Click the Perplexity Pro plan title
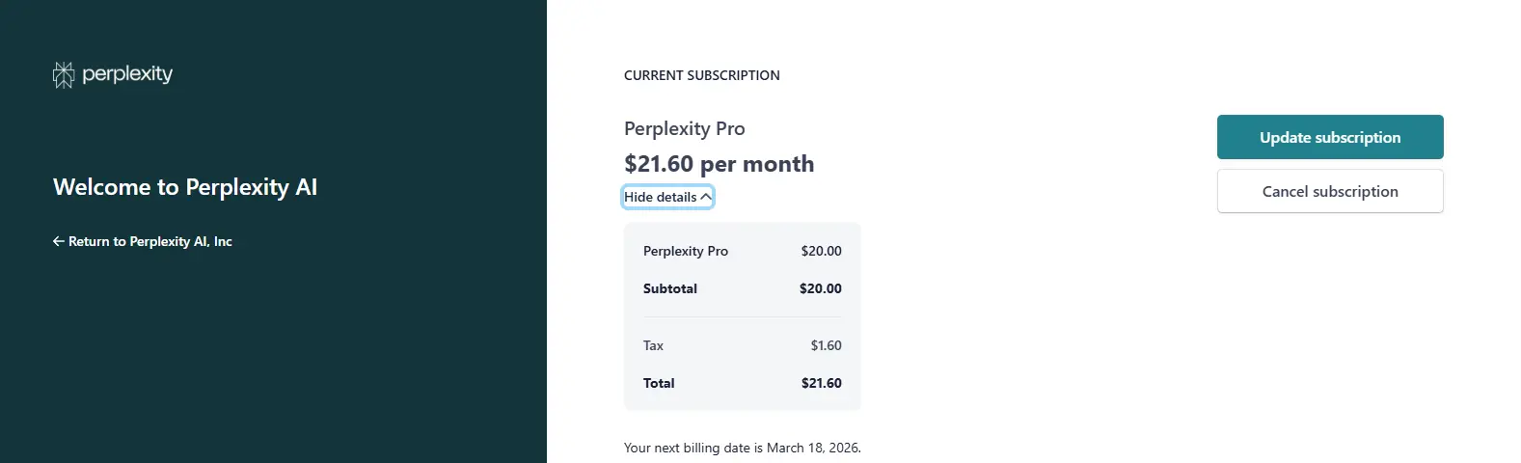 coord(685,128)
